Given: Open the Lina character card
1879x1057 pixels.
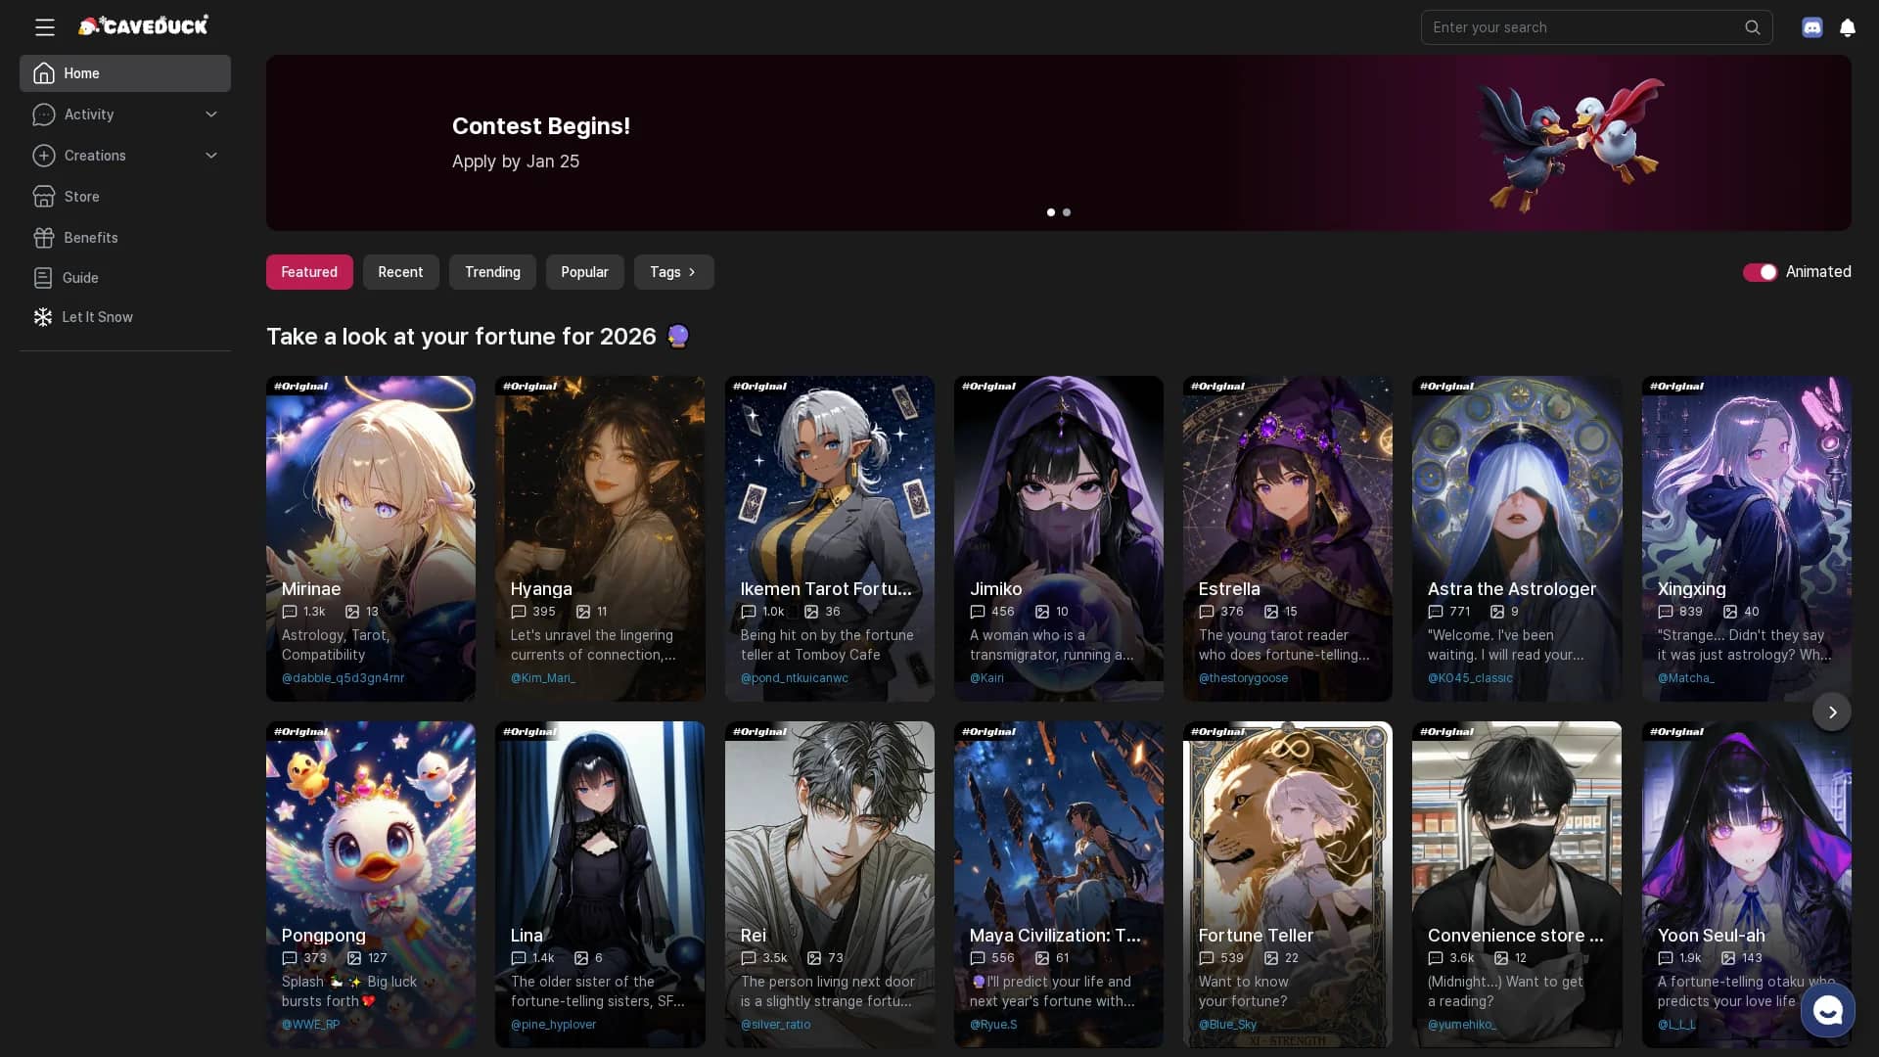Looking at the screenshot, I should (x=600, y=885).
